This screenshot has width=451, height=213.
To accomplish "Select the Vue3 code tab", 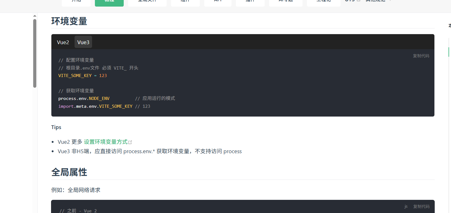I will (x=83, y=42).
